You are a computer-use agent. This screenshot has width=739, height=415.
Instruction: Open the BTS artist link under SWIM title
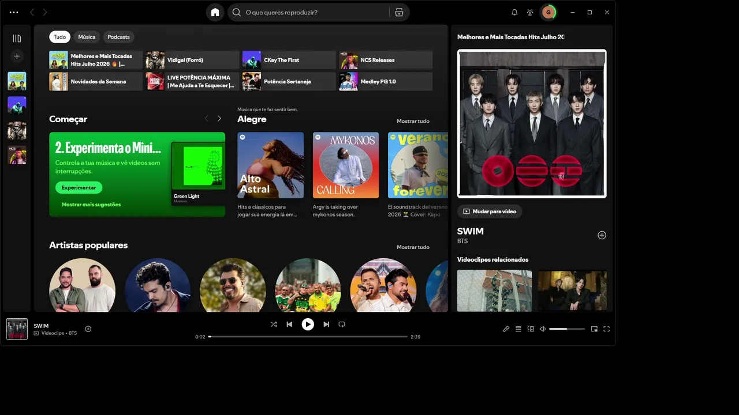(462, 241)
